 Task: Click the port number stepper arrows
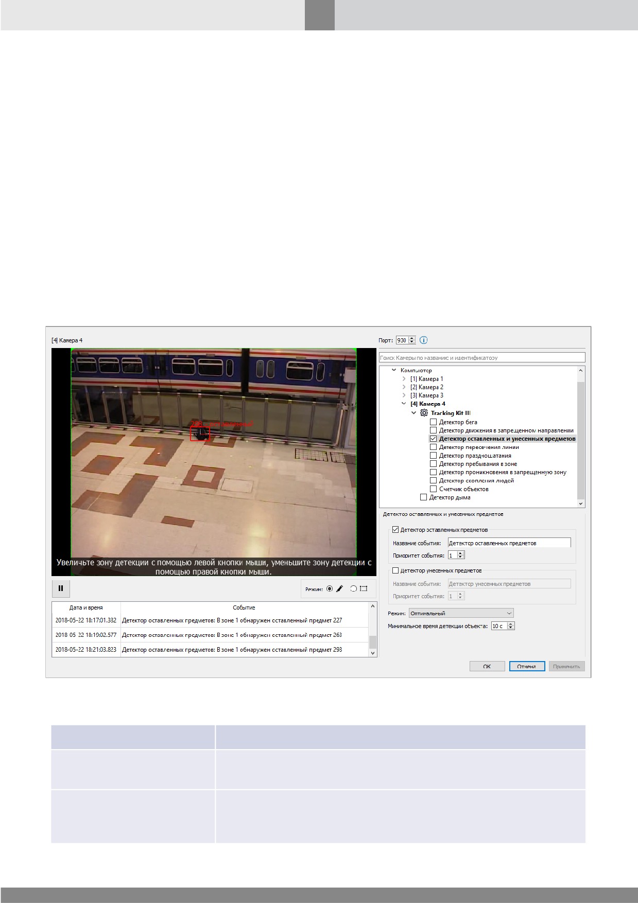click(x=412, y=340)
